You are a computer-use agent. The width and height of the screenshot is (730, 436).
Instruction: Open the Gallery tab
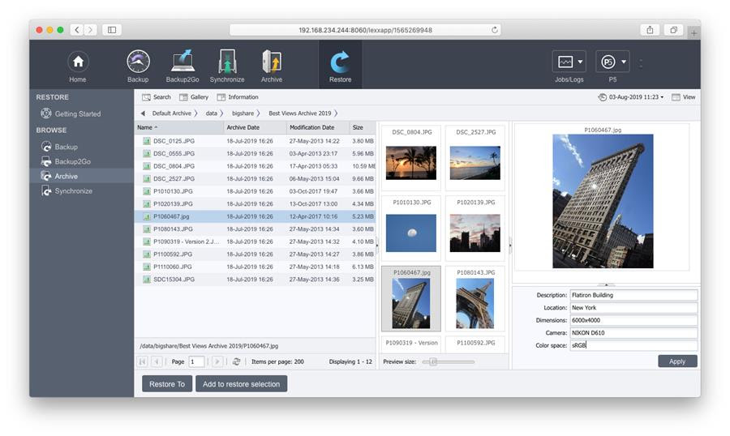pos(194,97)
